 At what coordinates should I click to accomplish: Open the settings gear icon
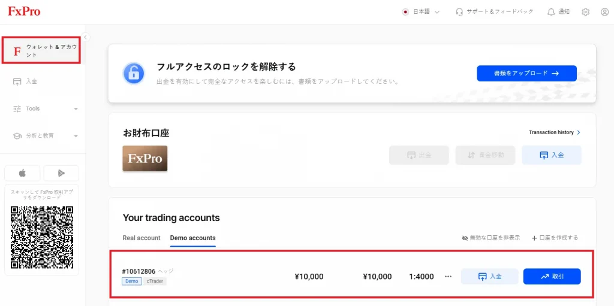[x=585, y=12]
